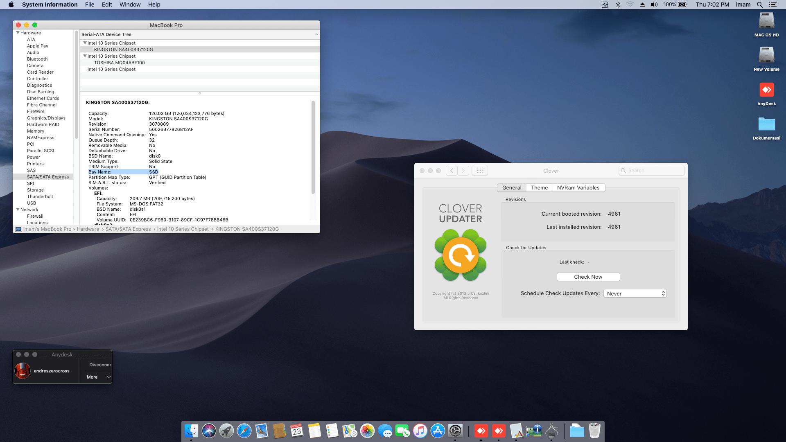Open the Help menu
Viewport: 786px width, 442px height.
tap(154, 5)
